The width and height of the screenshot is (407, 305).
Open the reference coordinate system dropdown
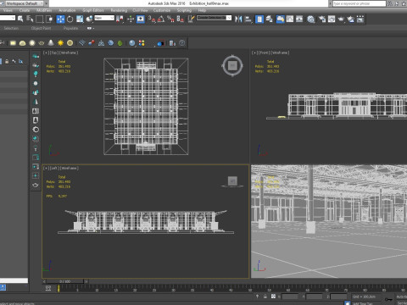pos(104,18)
